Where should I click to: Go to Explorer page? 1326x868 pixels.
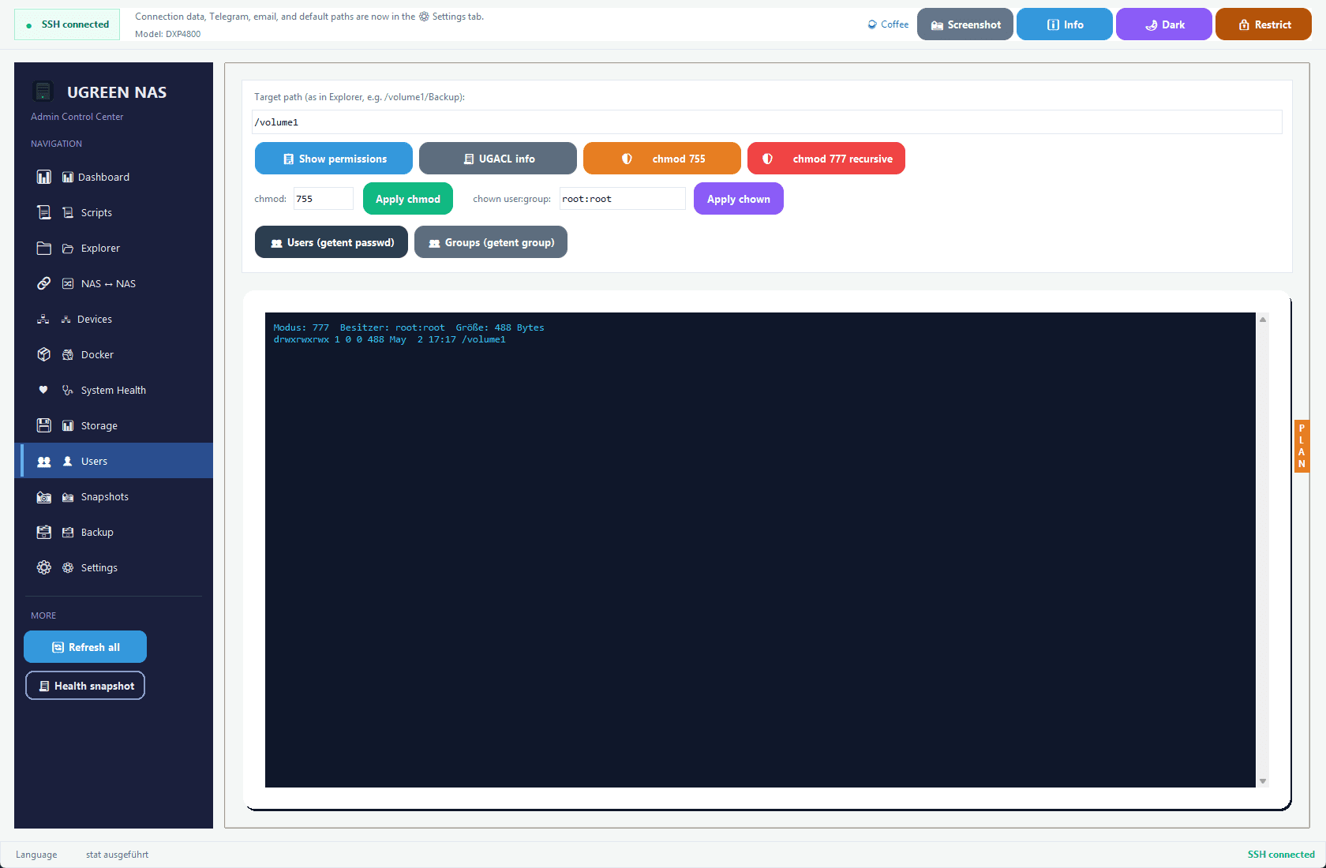point(114,248)
